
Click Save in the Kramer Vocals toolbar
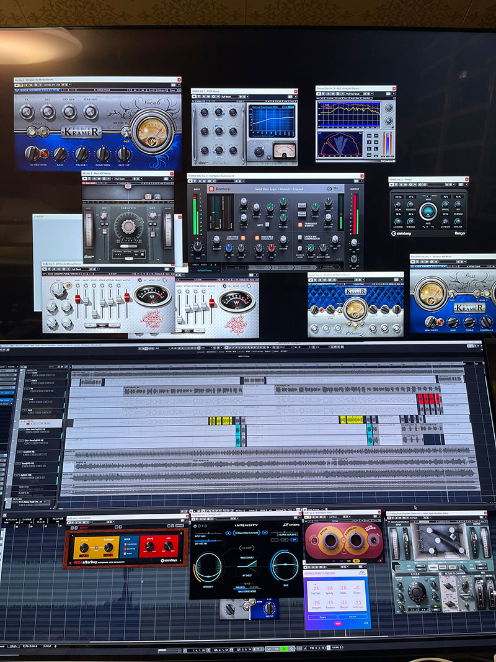point(172,90)
